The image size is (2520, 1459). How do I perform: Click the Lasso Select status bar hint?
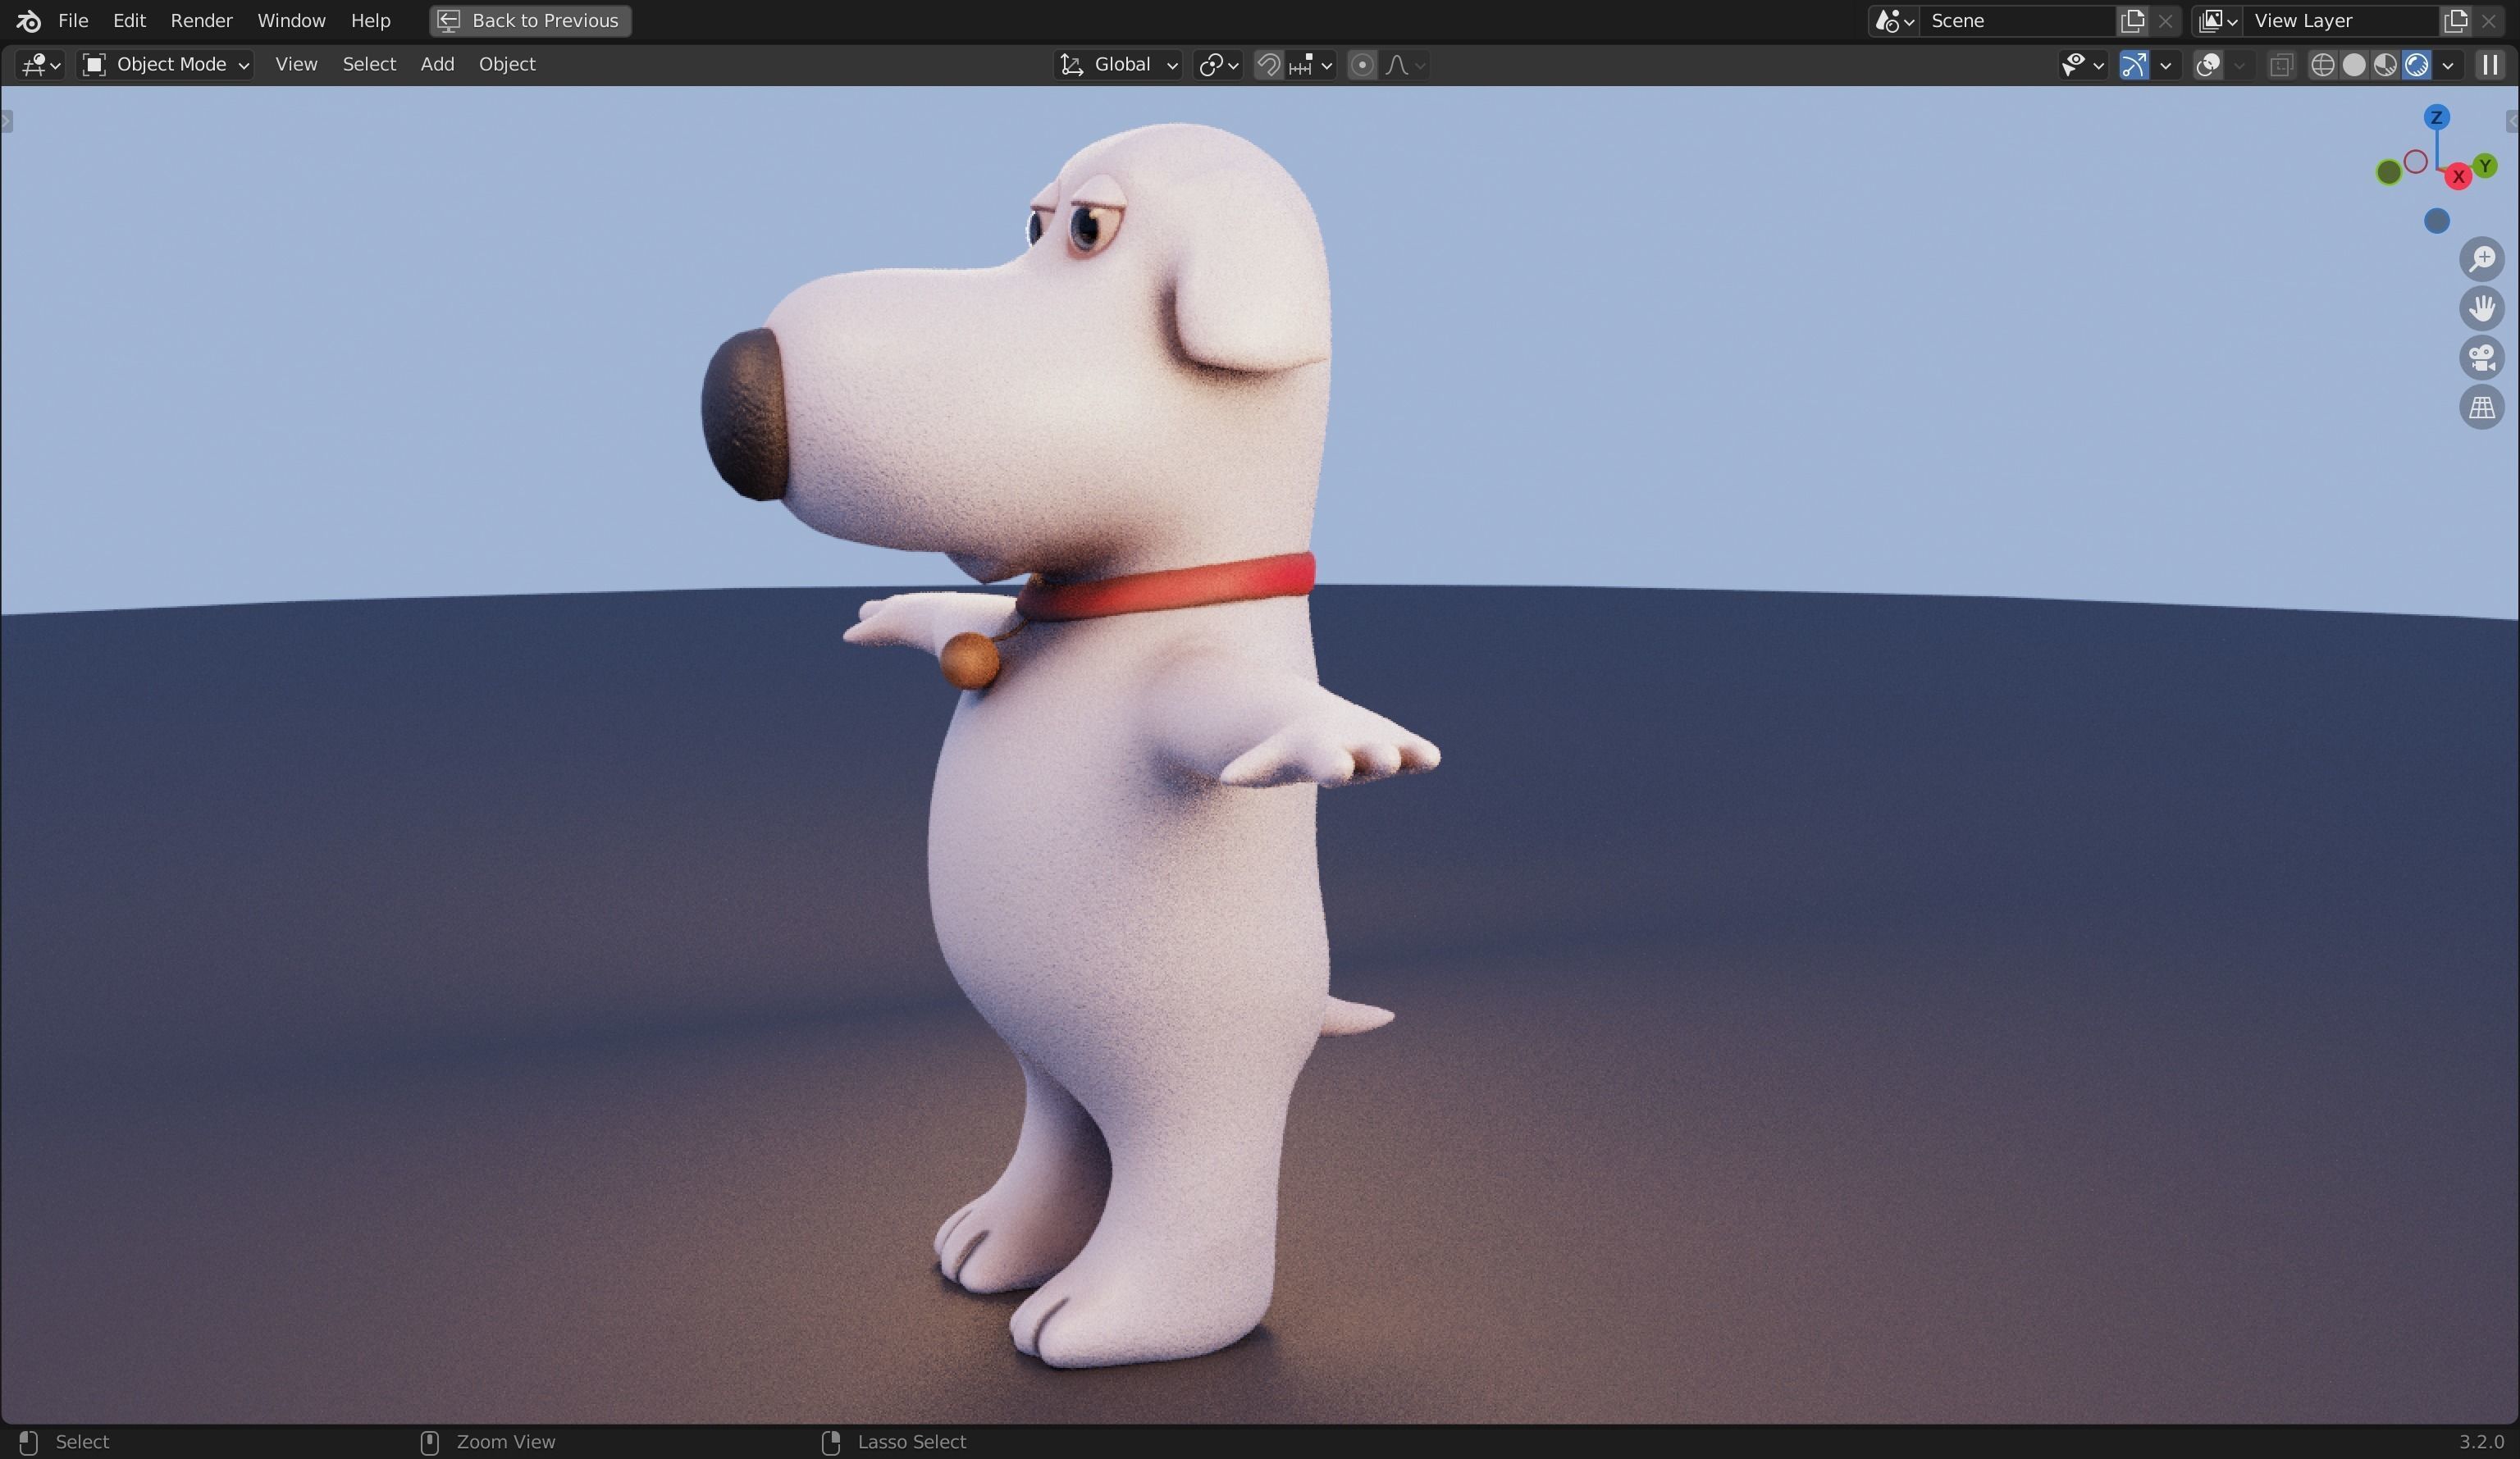pyautogui.click(x=911, y=1442)
